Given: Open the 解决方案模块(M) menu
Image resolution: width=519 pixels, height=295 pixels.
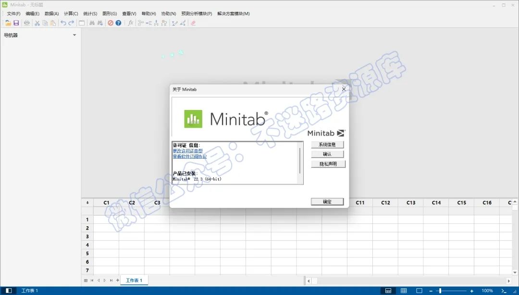Looking at the screenshot, I should 234,13.
